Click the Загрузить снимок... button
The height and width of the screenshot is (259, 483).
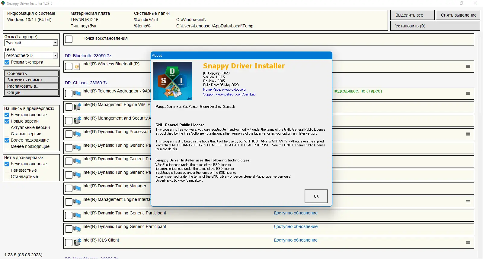31,80
